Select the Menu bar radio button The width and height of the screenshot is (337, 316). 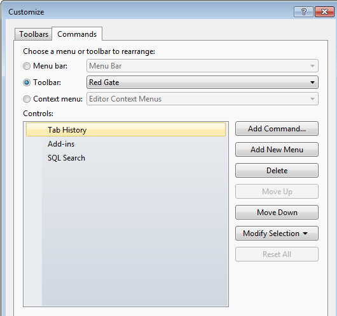(27, 66)
